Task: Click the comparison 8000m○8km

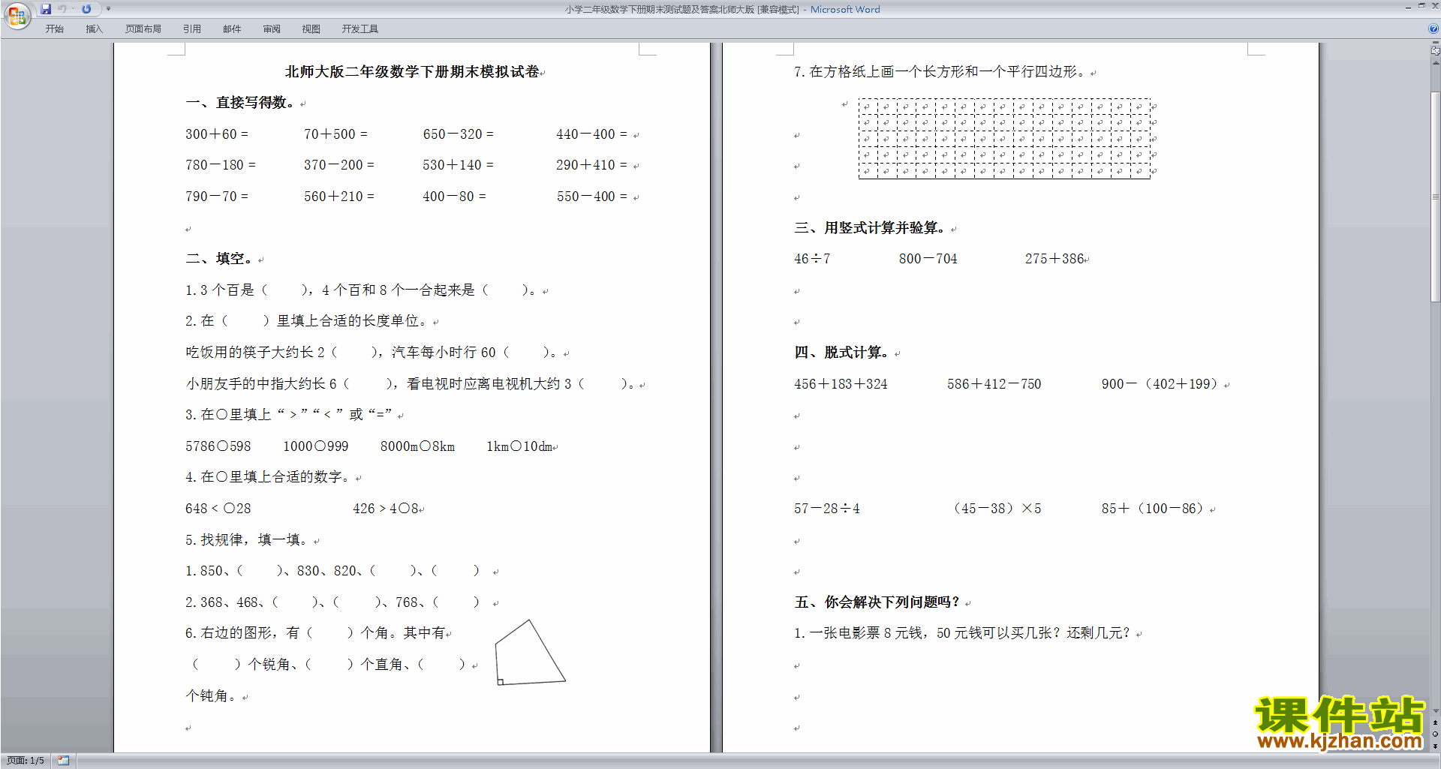Action: [417, 446]
